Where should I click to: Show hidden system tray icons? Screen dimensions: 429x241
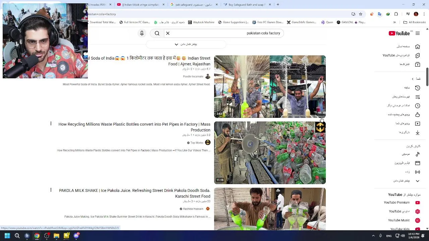click(373, 236)
